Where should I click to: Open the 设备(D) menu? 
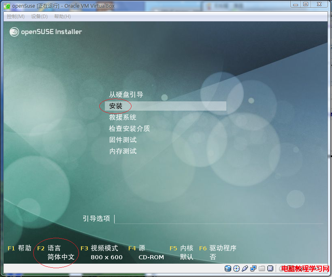(39, 17)
